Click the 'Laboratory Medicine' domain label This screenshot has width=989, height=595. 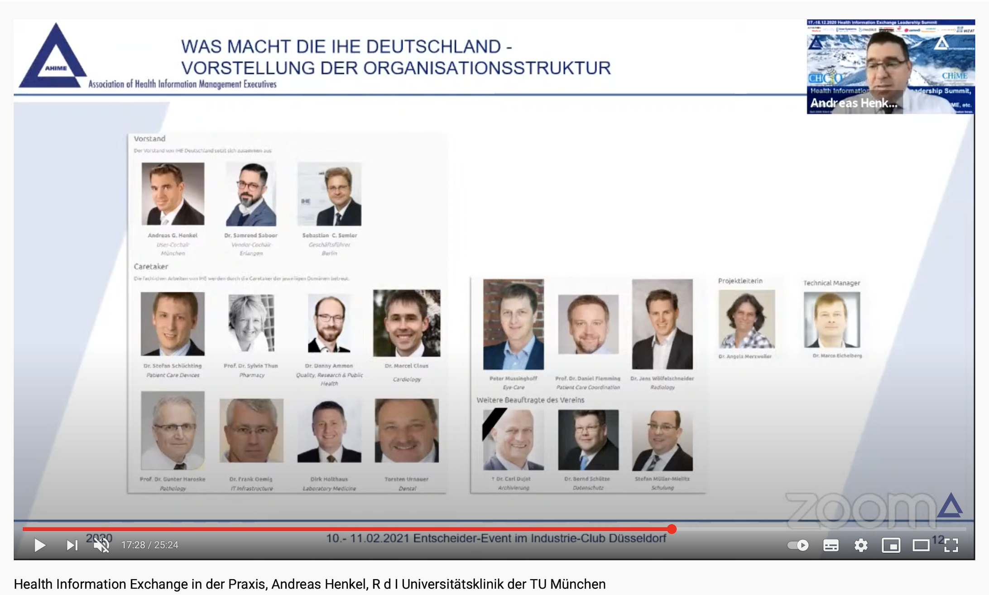[x=329, y=489]
